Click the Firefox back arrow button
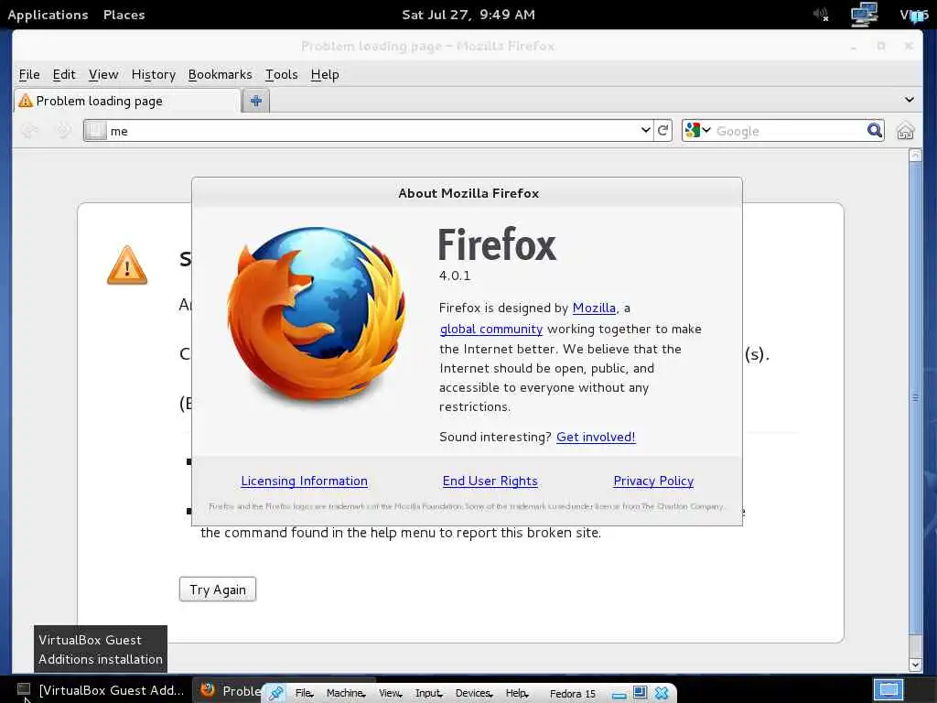 pyautogui.click(x=29, y=130)
